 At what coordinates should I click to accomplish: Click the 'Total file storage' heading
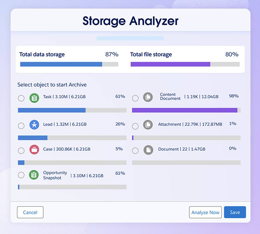(x=151, y=54)
